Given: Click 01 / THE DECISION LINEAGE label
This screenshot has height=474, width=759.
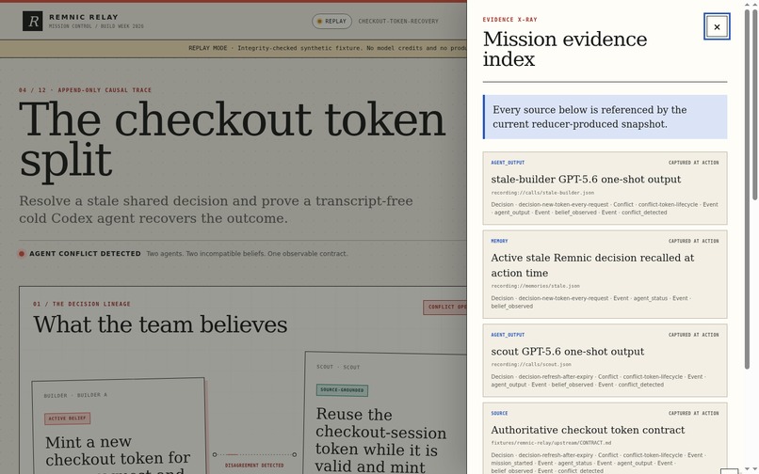Looking at the screenshot, I should pos(81,304).
